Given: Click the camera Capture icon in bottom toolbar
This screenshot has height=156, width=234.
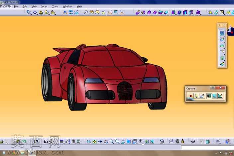Looking at the screenshot, I should (192, 141).
